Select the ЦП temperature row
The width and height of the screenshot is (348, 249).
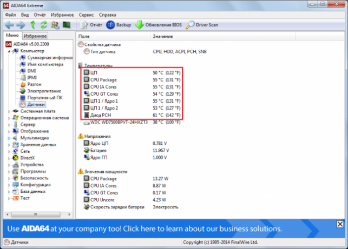(x=132, y=73)
